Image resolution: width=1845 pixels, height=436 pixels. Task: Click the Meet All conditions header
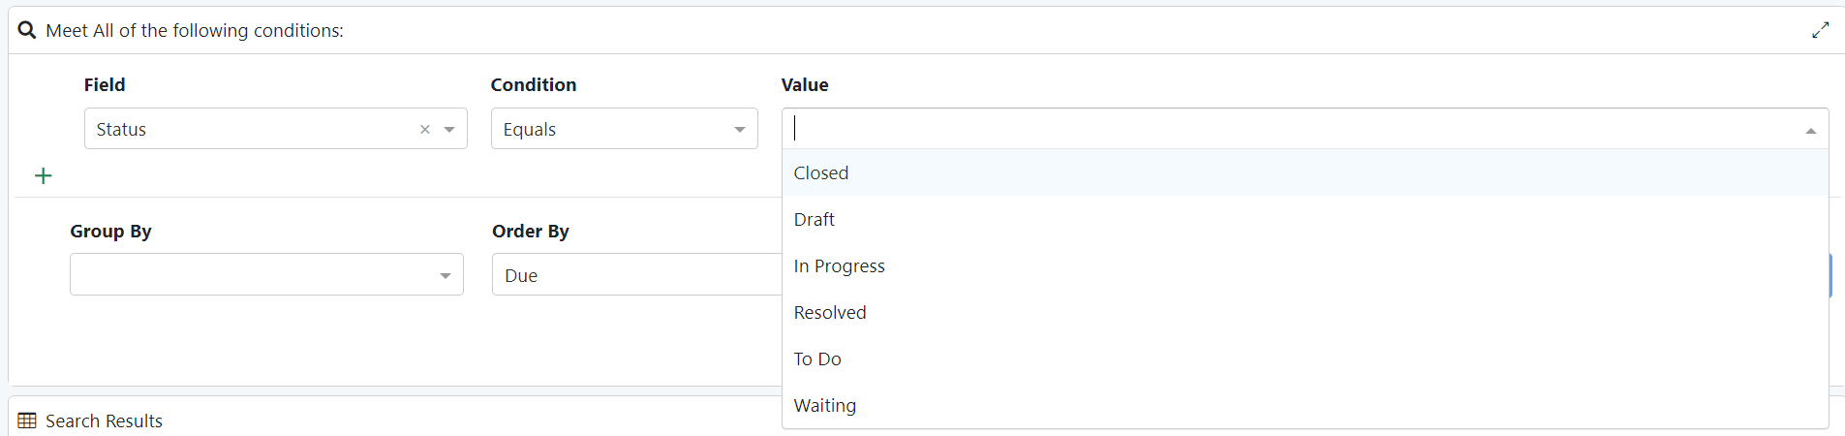195,30
